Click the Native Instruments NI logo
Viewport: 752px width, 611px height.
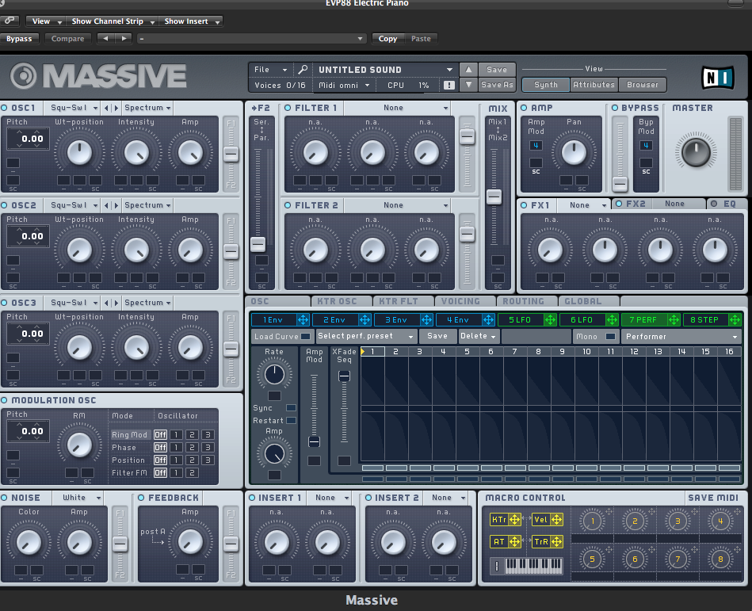[717, 78]
